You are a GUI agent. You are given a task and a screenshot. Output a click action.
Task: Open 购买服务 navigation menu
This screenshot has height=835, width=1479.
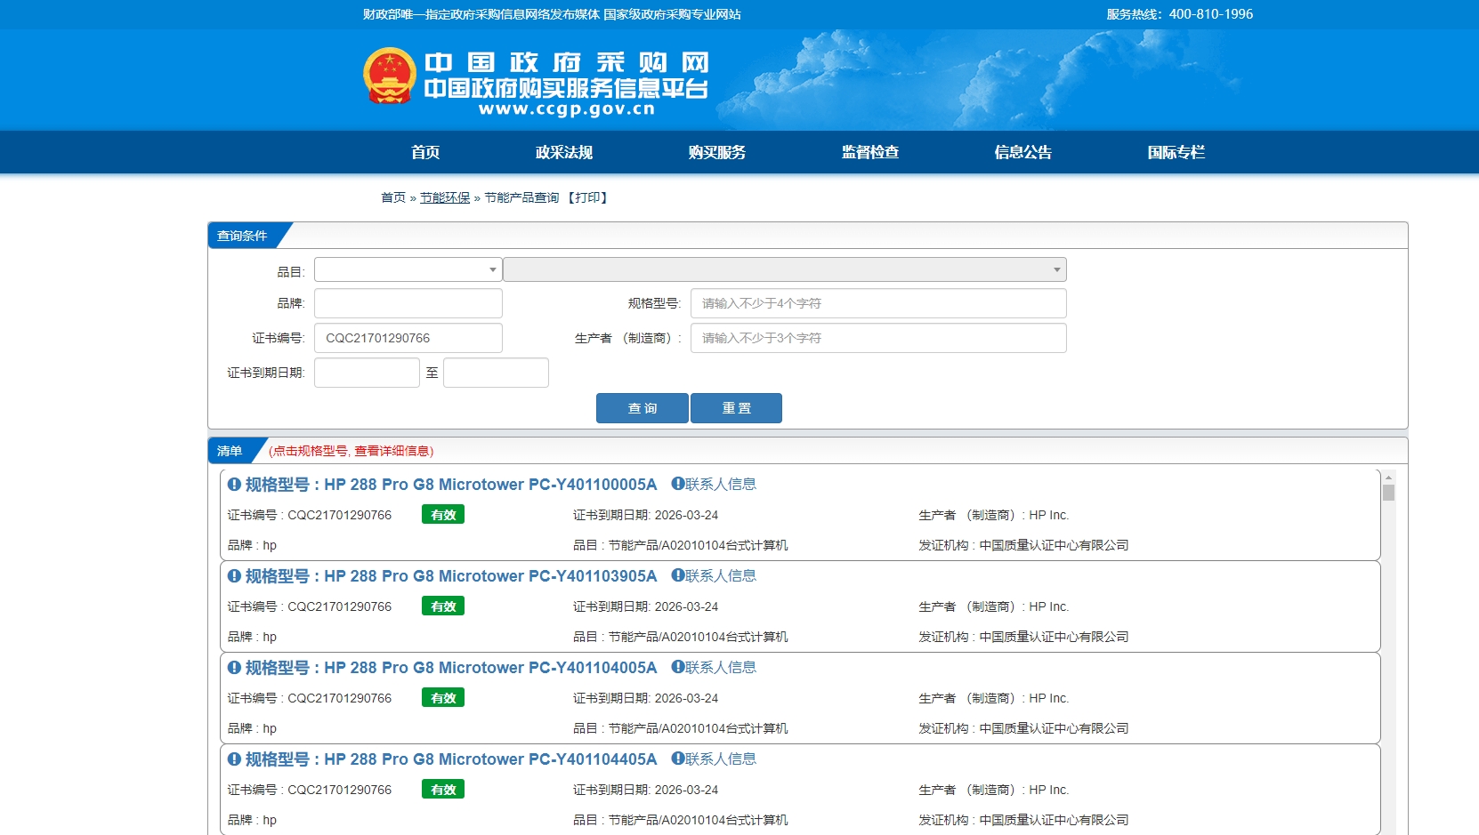click(x=717, y=152)
